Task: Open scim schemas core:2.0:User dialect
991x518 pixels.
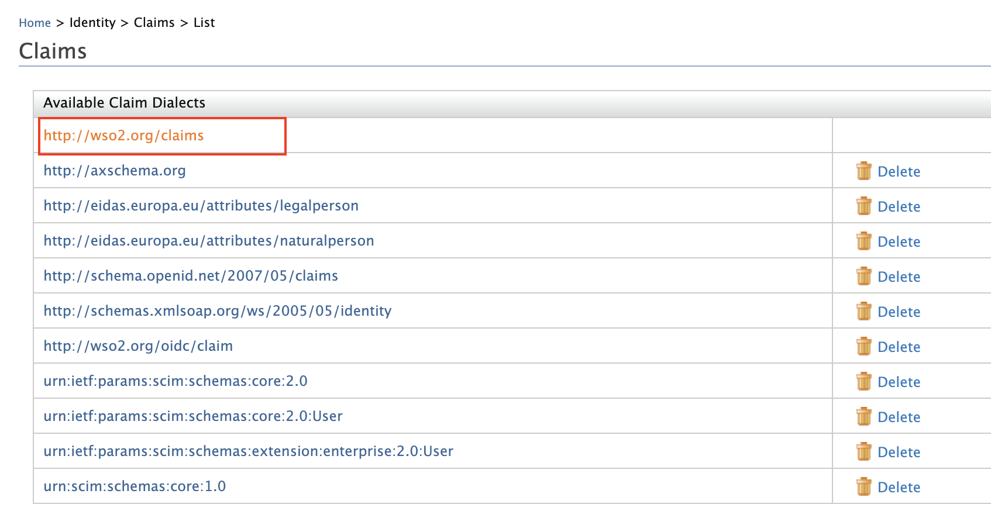Action: [x=193, y=416]
